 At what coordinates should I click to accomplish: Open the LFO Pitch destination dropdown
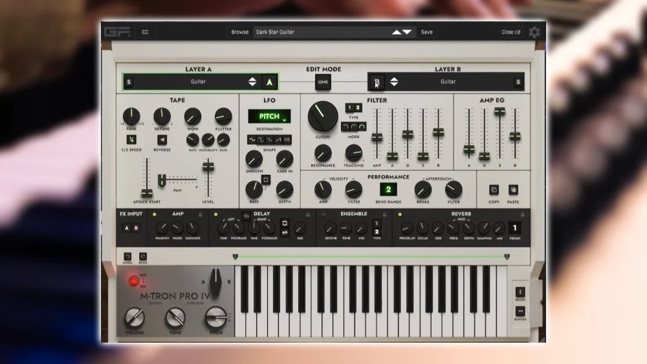(x=269, y=117)
